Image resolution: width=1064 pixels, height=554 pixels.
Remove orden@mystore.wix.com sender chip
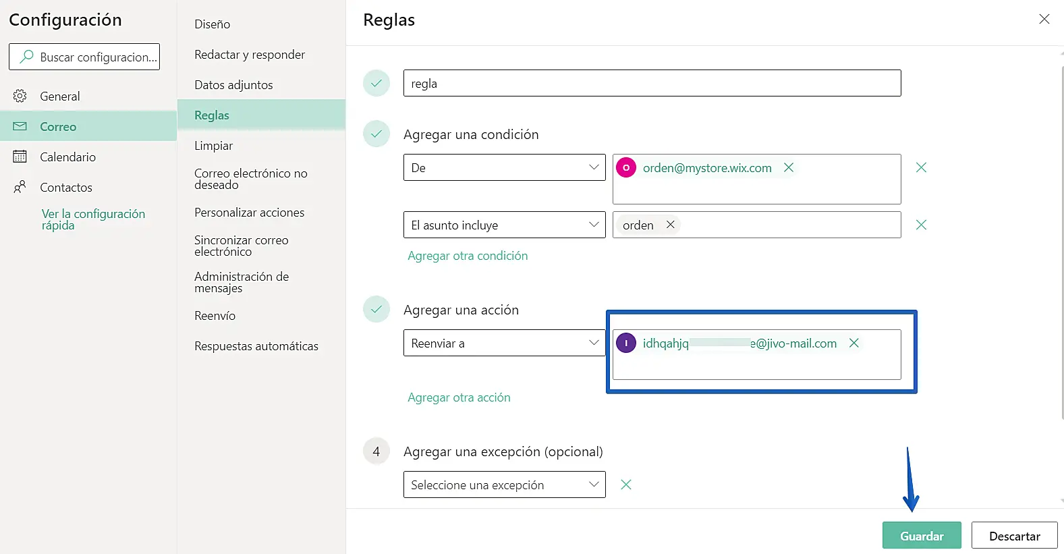coord(788,167)
